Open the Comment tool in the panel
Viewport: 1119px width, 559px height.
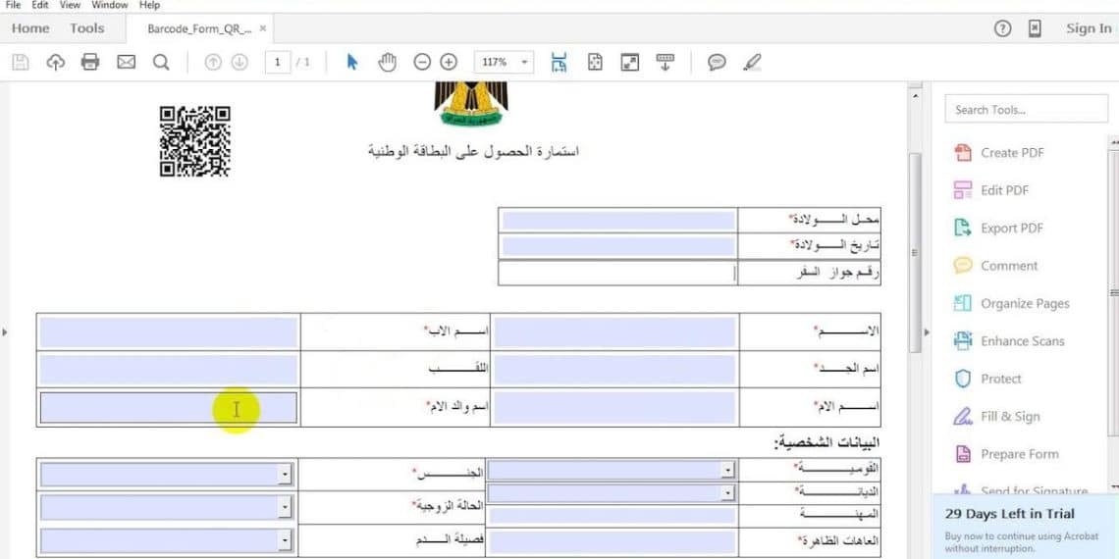click(x=996, y=266)
